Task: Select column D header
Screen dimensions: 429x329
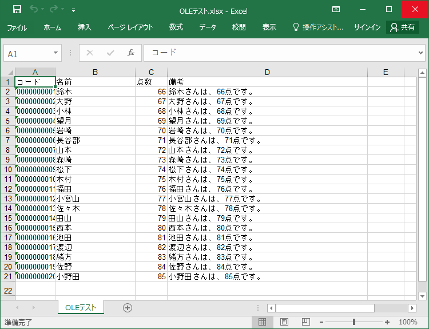Action: coord(267,72)
